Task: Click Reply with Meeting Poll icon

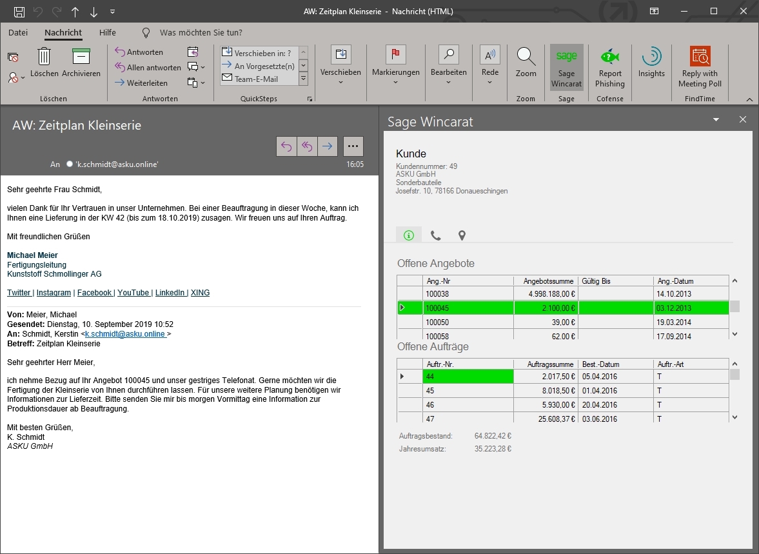Action: tap(700, 57)
